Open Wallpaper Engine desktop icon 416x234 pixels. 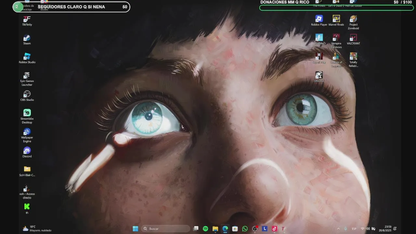(x=27, y=136)
